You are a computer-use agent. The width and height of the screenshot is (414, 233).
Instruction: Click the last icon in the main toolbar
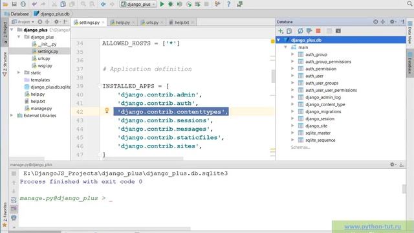point(240,5)
